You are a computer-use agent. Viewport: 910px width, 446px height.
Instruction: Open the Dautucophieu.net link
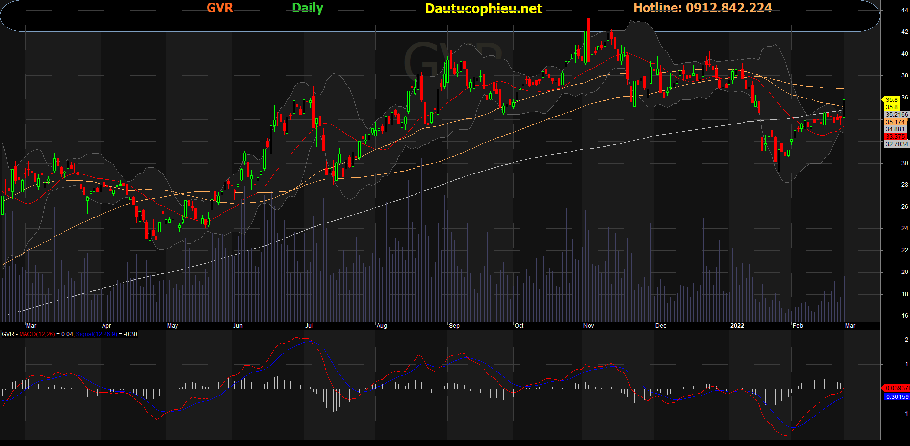click(x=483, y=9)
